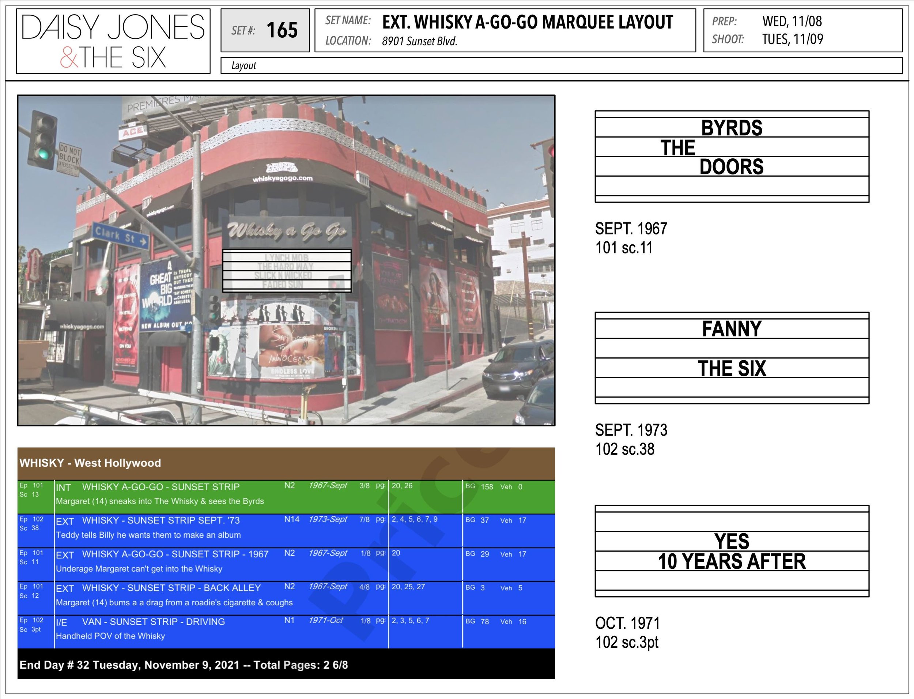The image size is (914, 699).
Task: Select THE SIX marquee text
Action: pyautogui.click(x=732, y=368)
